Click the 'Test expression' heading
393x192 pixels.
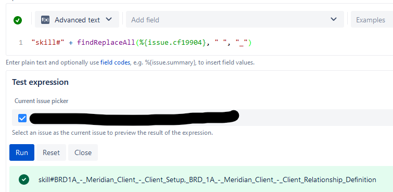pos(40,82)
